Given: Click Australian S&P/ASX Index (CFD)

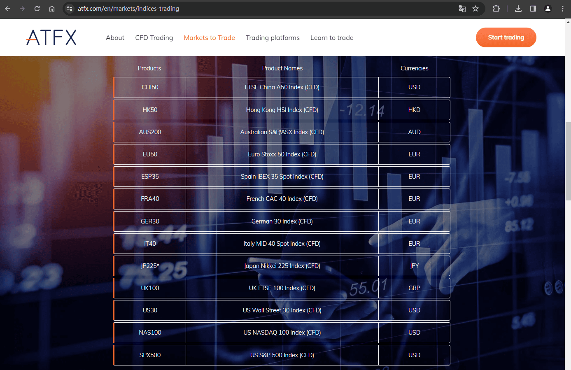Looking at the screenshot, I should tap(282, 132).
